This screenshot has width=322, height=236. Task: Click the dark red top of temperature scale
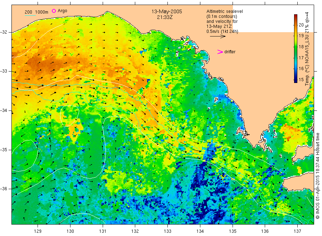(x=296, y=16)
